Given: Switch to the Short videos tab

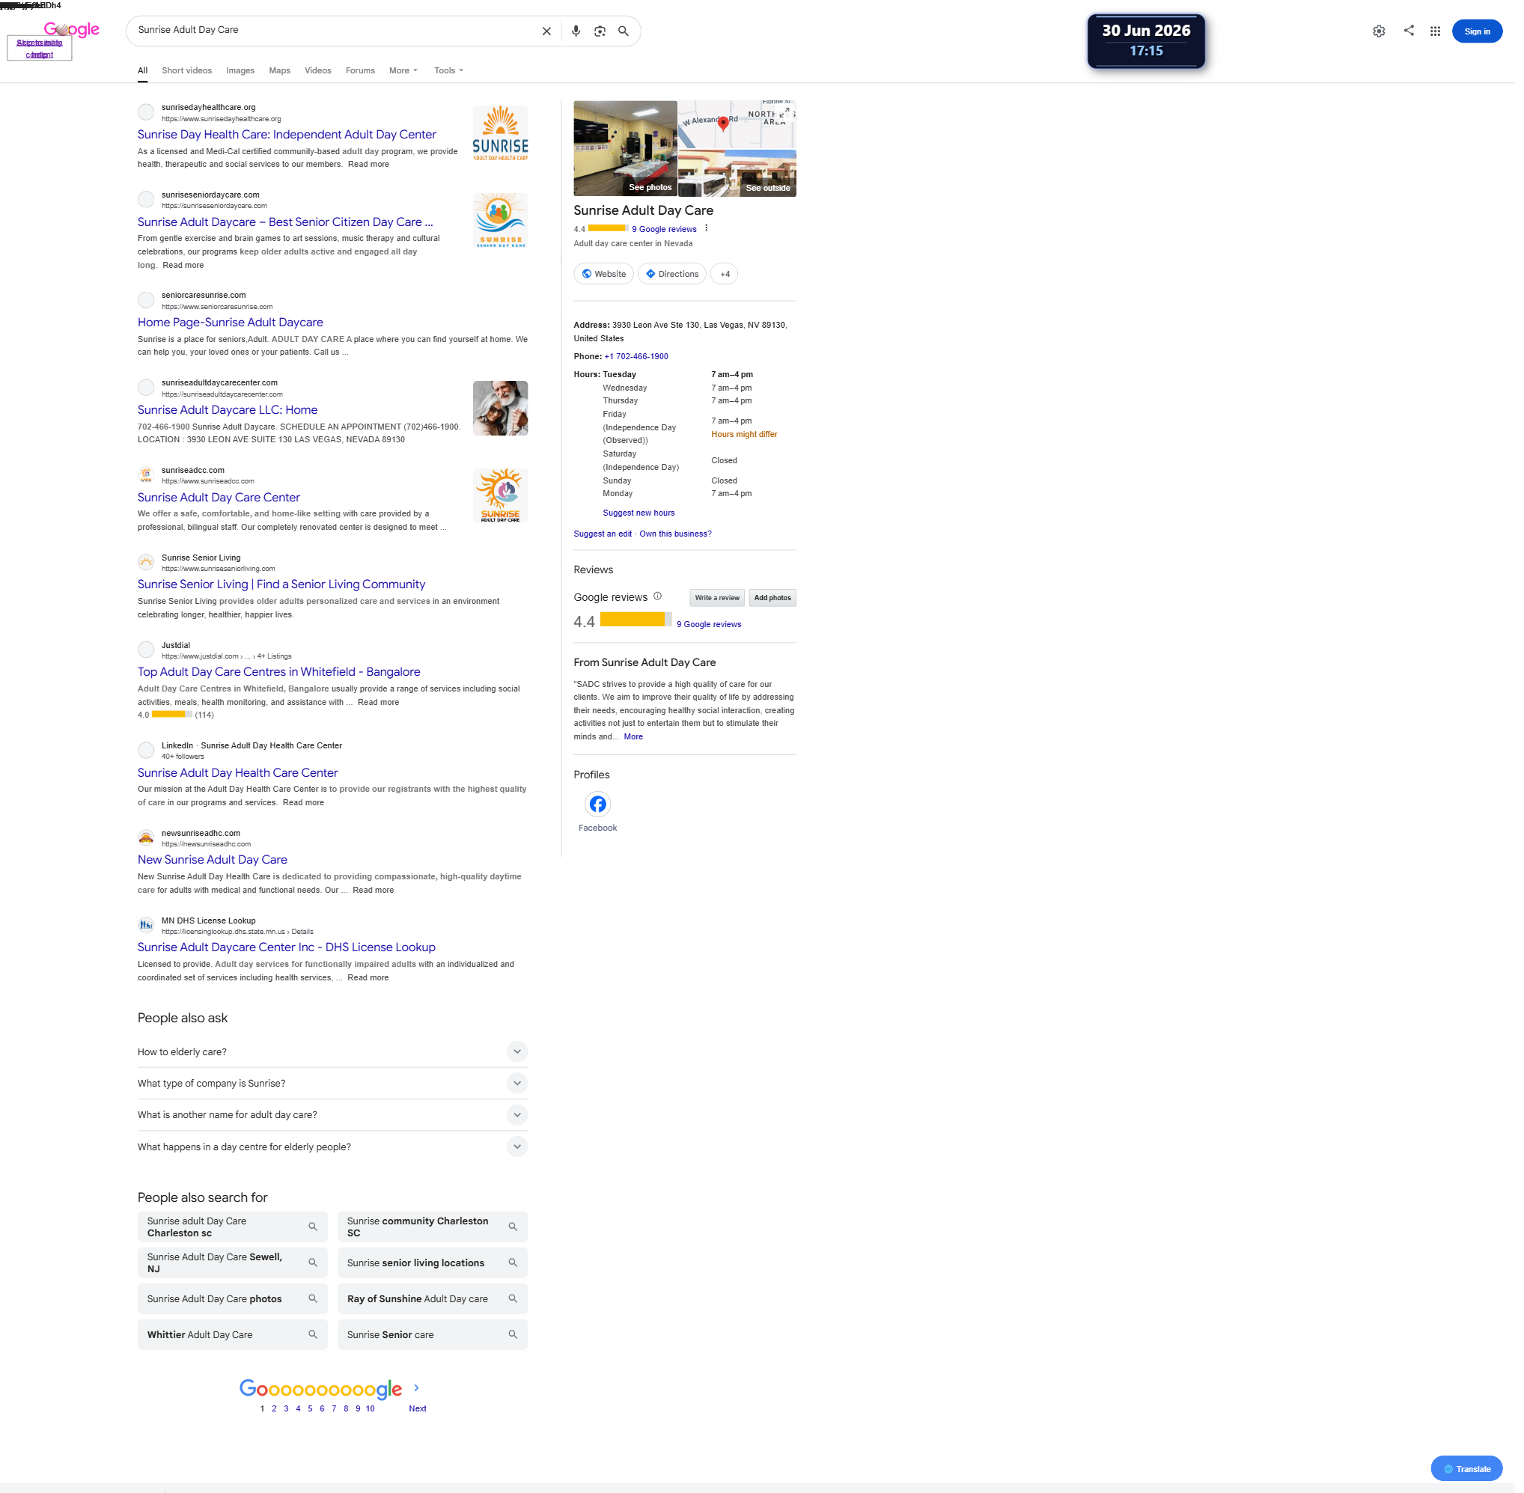Looking at the screenshot, I should pos(186,70).
